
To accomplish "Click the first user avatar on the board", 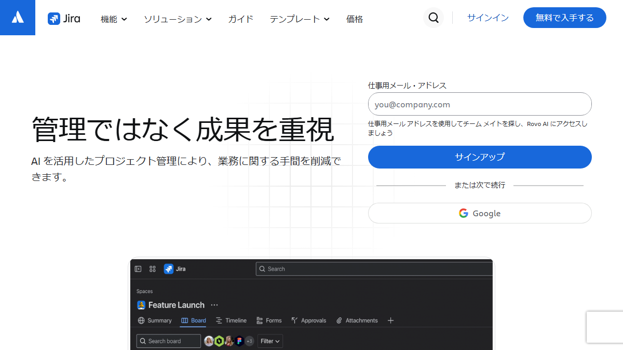I will tap(209, 341).
